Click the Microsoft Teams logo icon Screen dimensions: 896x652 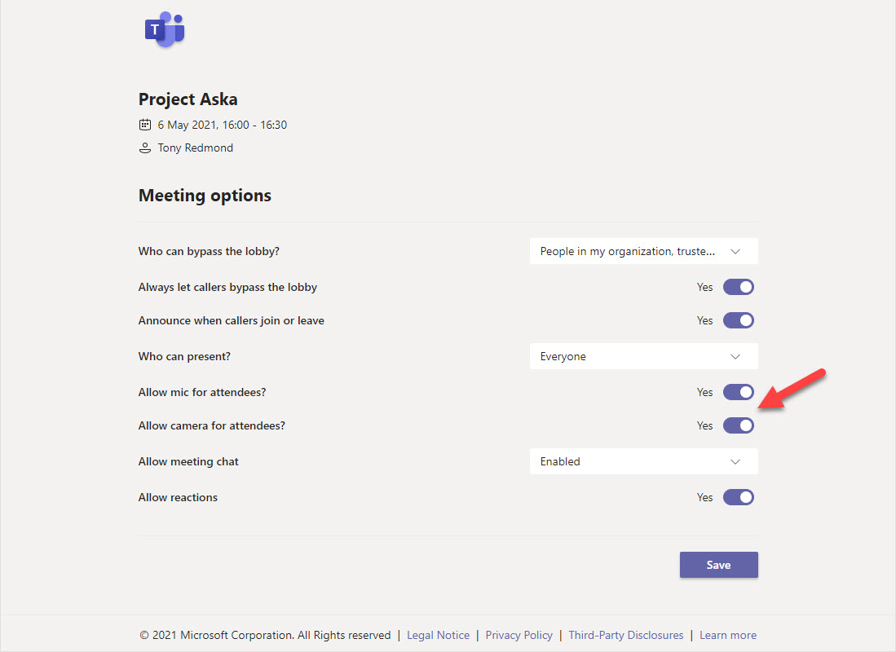click(165, 29)
